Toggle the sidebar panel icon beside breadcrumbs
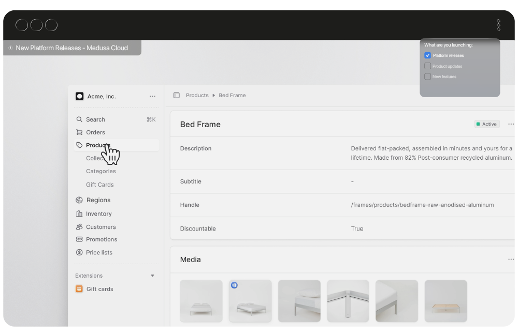This screenshot has height=336, width=518. (177, 95)
